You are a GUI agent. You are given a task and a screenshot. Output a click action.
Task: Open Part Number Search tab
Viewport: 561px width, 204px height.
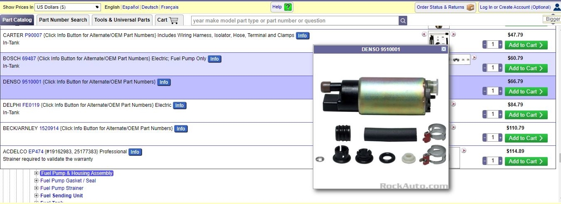tap(63, 20)
